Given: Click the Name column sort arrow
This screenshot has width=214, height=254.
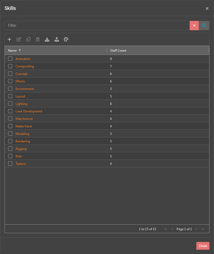Looking at the screenshot, I should 20,50.
